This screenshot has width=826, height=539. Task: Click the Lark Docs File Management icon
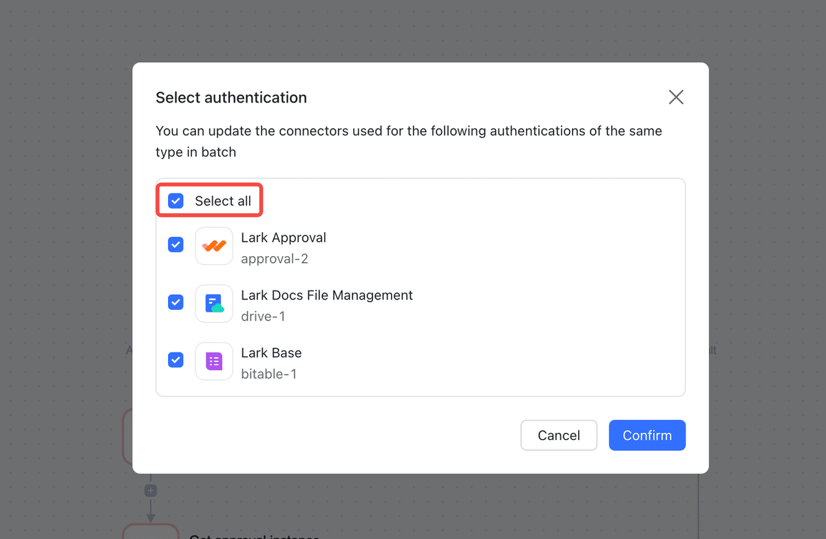(x=214, y=304)
